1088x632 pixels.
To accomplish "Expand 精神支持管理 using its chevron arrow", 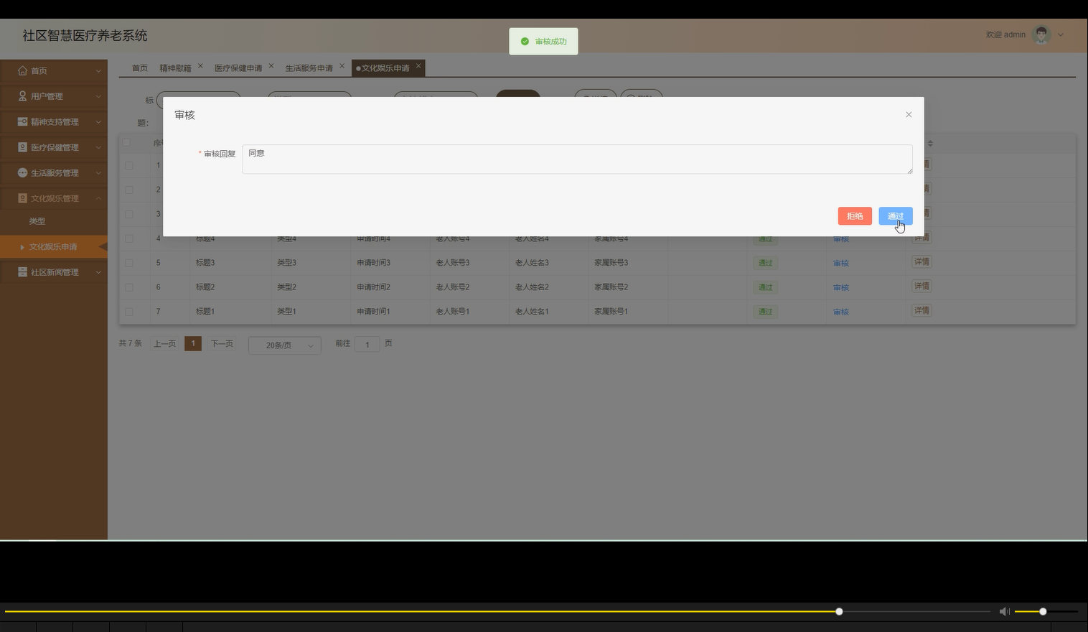I will pyautogui.click(x=98, y=122).
